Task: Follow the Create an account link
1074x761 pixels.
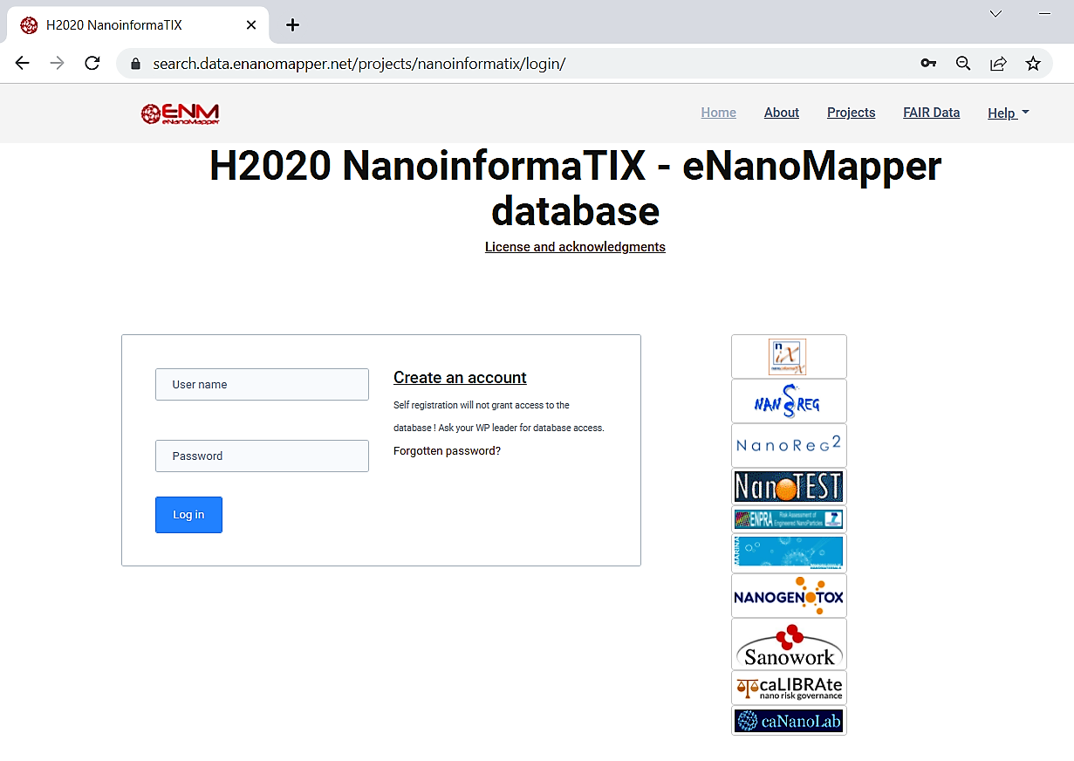Action: [x=460, y=378]
